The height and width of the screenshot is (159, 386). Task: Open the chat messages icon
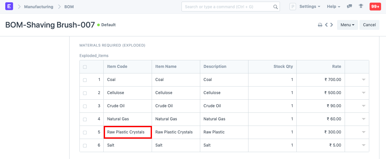pos(350,7)
